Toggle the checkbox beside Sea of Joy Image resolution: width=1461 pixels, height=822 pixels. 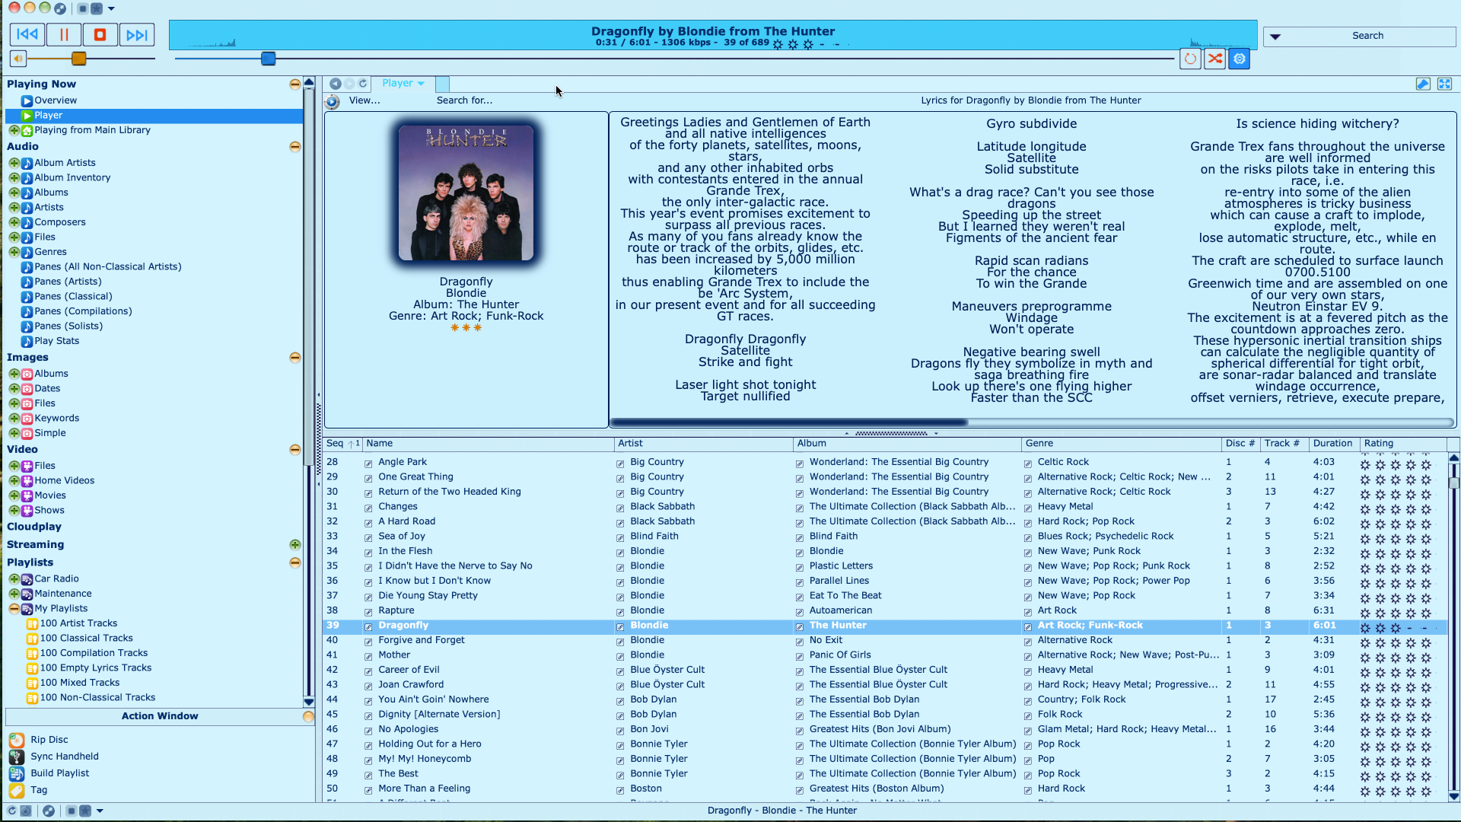click(368, 537)
